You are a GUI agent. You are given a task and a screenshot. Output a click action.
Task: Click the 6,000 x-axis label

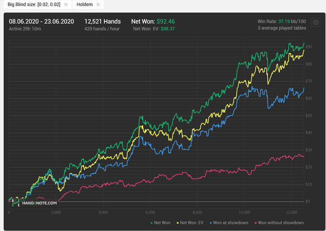click(150, 212)
